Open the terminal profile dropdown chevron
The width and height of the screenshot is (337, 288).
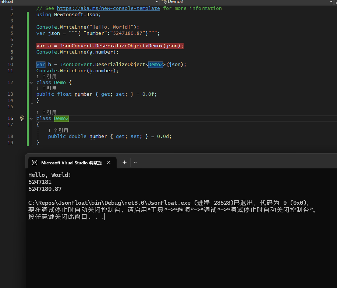[135, 163]
